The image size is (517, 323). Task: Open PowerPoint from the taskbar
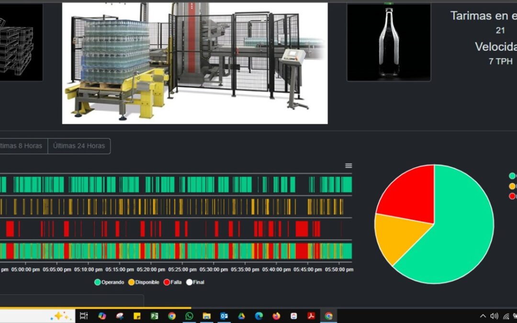(x=154, y=316)
